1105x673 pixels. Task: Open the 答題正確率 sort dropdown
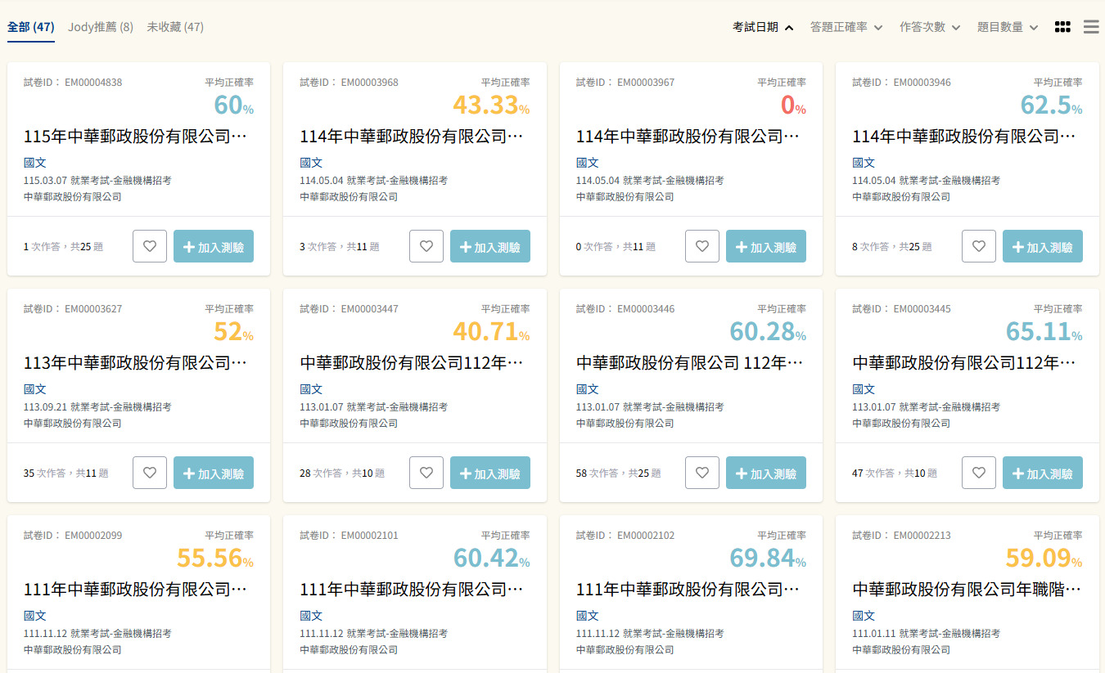point(846,27)
